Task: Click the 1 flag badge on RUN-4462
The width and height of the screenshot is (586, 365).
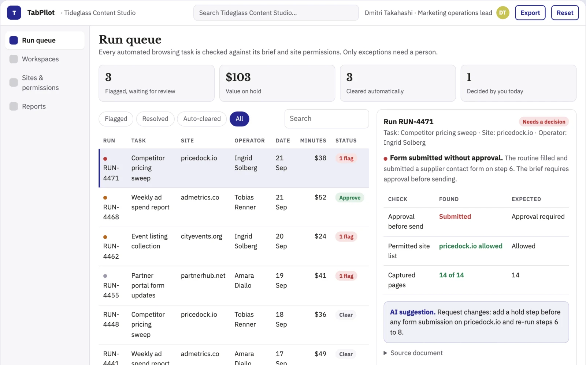Action: [346, 237]
